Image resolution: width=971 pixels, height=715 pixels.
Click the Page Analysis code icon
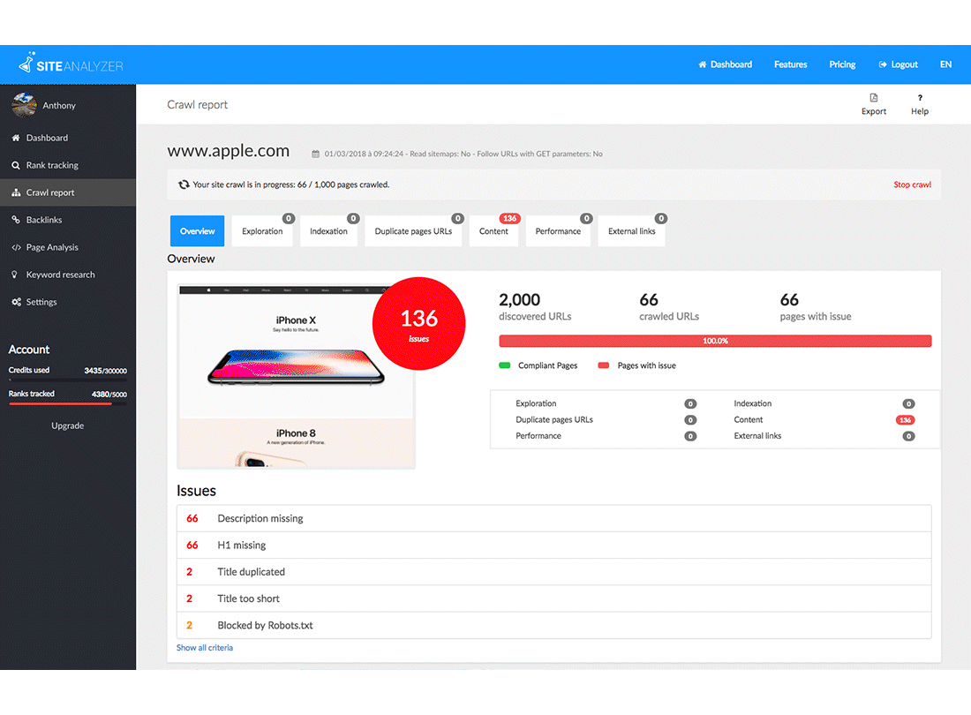pos(16,247)
